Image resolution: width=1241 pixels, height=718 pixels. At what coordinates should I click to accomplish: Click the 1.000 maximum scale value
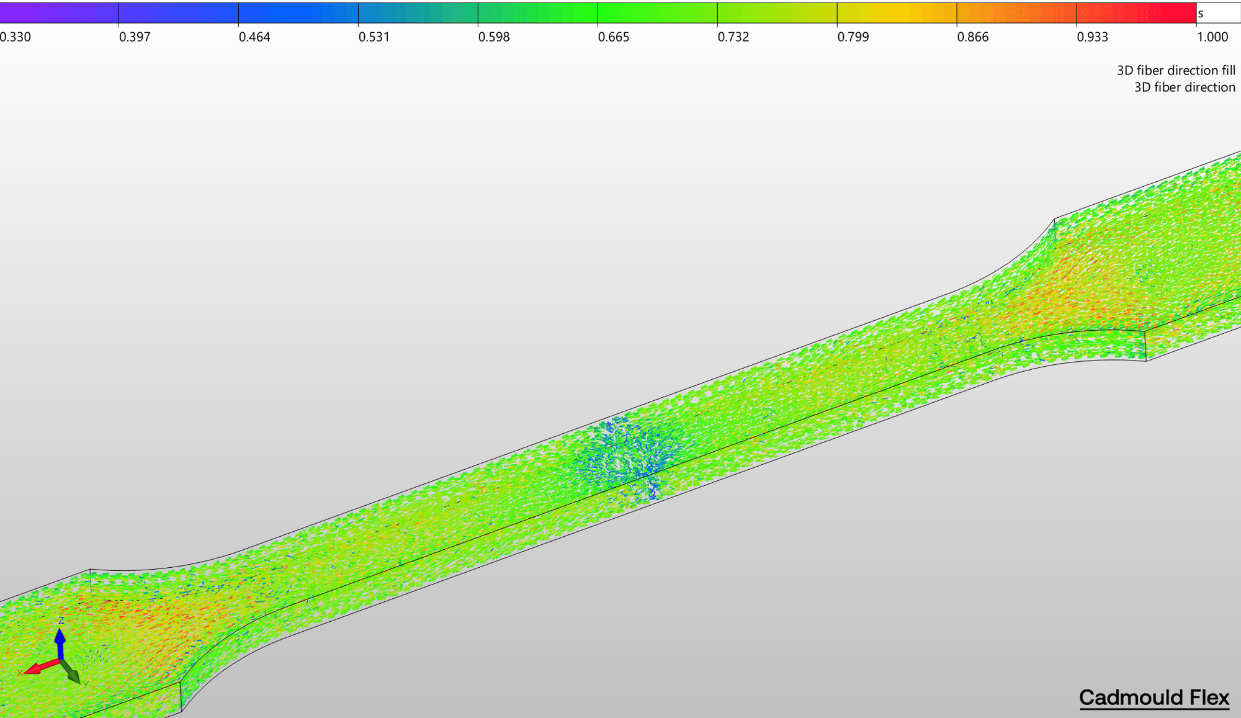[1212, 37]
